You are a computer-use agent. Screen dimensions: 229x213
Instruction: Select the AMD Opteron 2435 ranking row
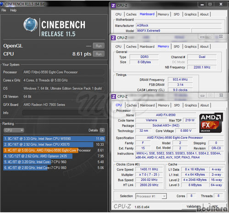(x=54, y=156)
